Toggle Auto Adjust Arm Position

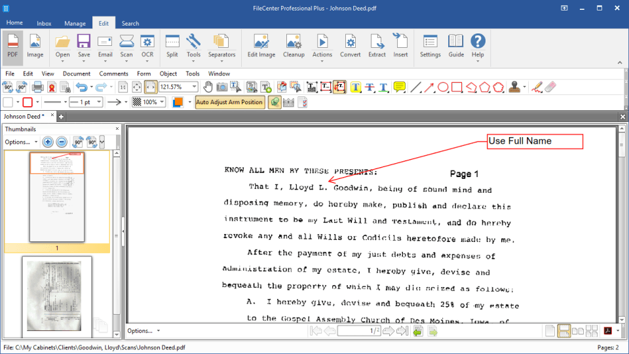click(x=229, y=102)
